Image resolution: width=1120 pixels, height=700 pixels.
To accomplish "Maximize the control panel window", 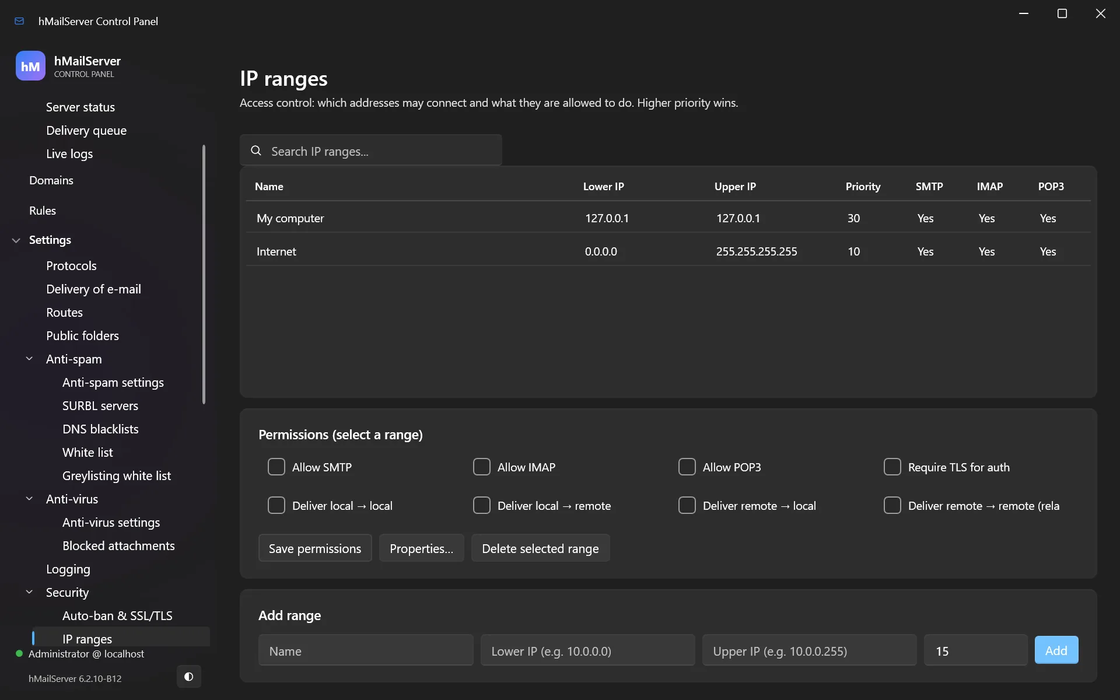I will point(1062,13).
